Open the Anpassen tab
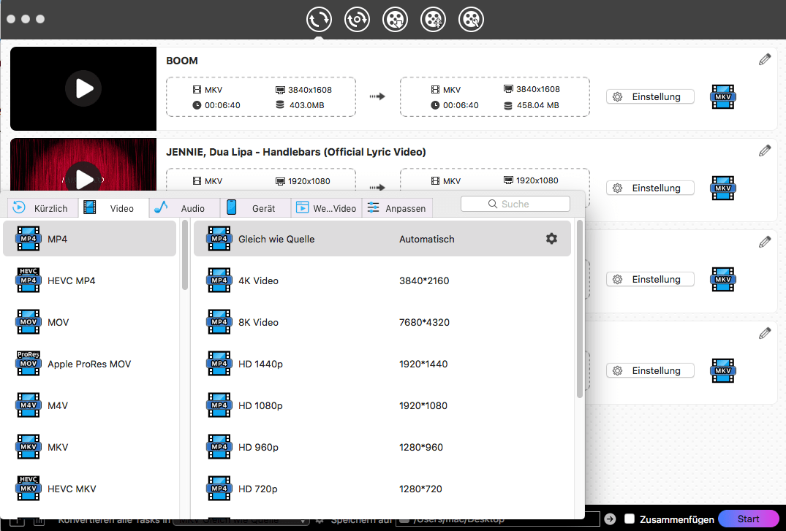786x531 pixels. (x=397, y=208)
